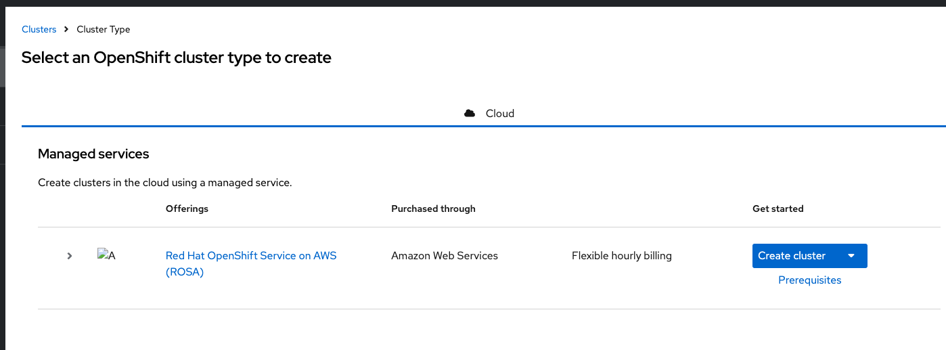Click the Managed services heading
The image size is (946, 350).
(x=93, y=154)
